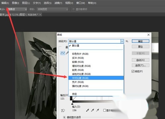Click the 输出 value field showing 121
Image resolution: width=165 pixels, height=119 pixels.
[x=62, y=99]
